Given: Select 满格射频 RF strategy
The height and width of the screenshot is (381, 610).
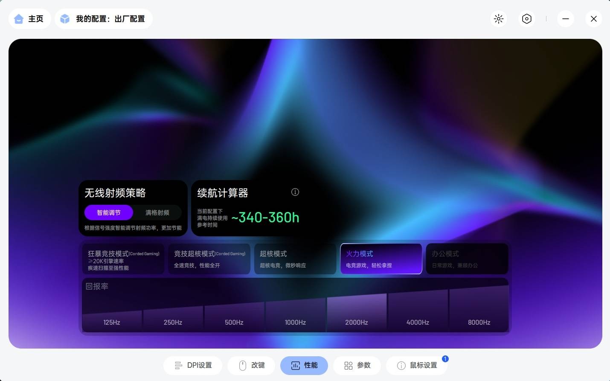Looking at the screenshot, I should 157,212.
